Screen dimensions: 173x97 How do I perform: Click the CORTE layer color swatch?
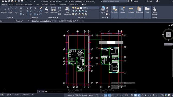click(x=81, y=8)
